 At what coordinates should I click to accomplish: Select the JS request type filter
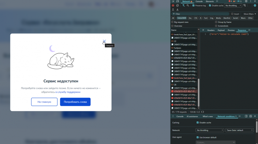pyautogui.click(x=201, y=18)
